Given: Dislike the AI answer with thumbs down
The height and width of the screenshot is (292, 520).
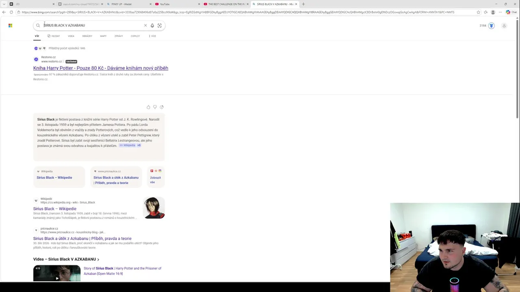Looking at the screenshot, I should [x=155, y=107].
